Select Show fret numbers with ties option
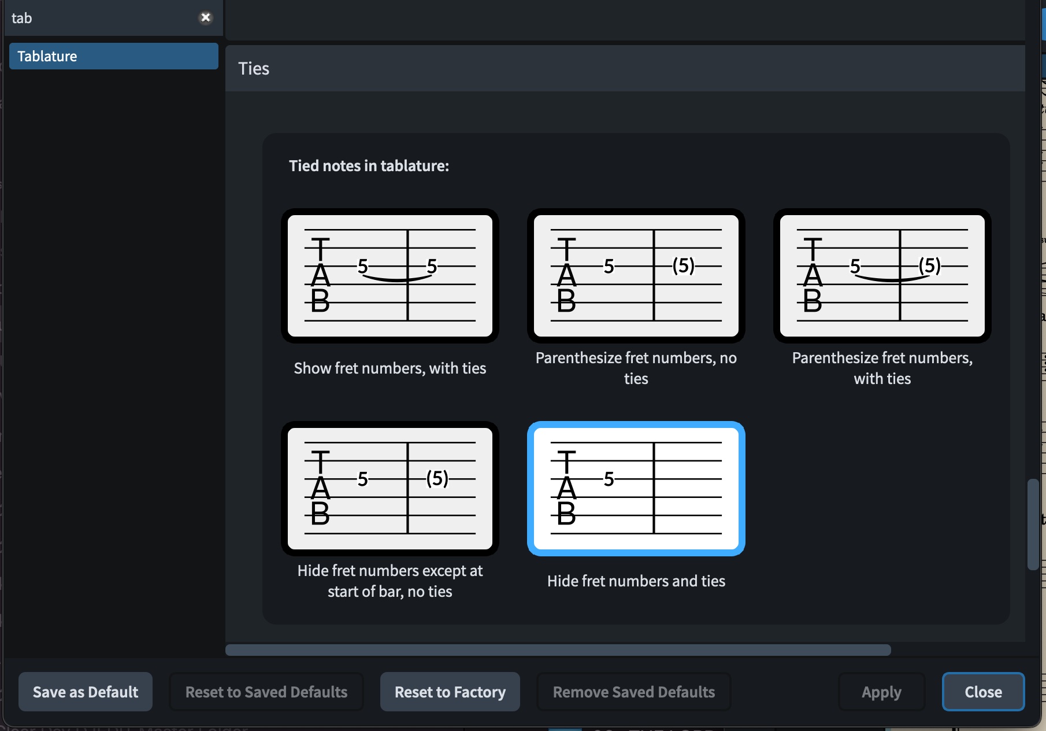1046x731 pixels. [x=390, y=276]
